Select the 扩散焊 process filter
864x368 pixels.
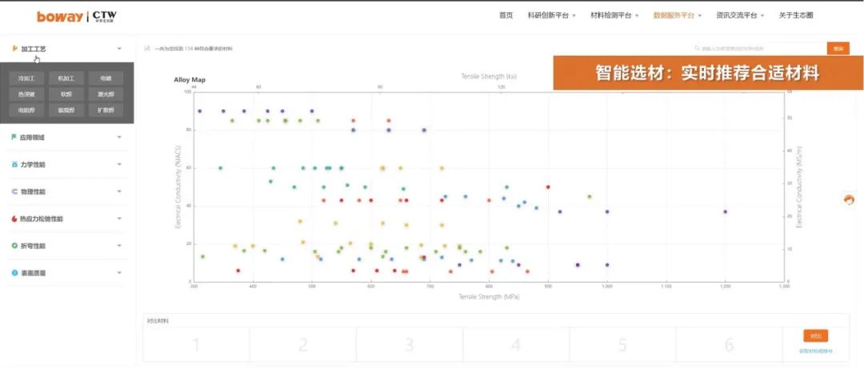(x=106, y=110)
